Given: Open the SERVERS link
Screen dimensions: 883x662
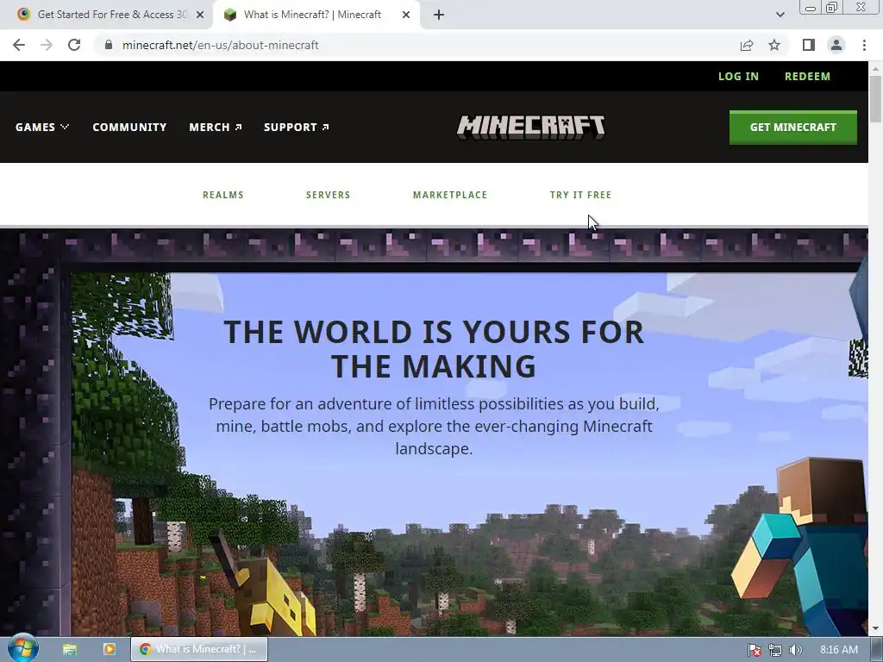Looking at the screenshot, I should (329, 195).
